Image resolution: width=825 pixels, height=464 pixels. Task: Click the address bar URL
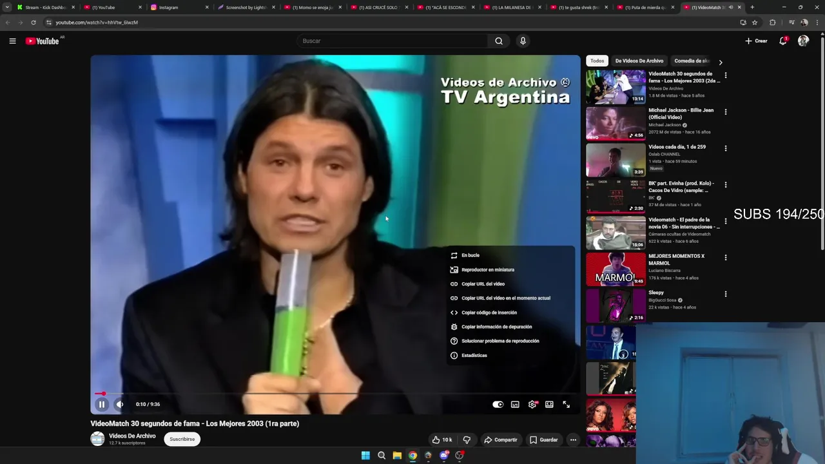(x=97, y=22)
